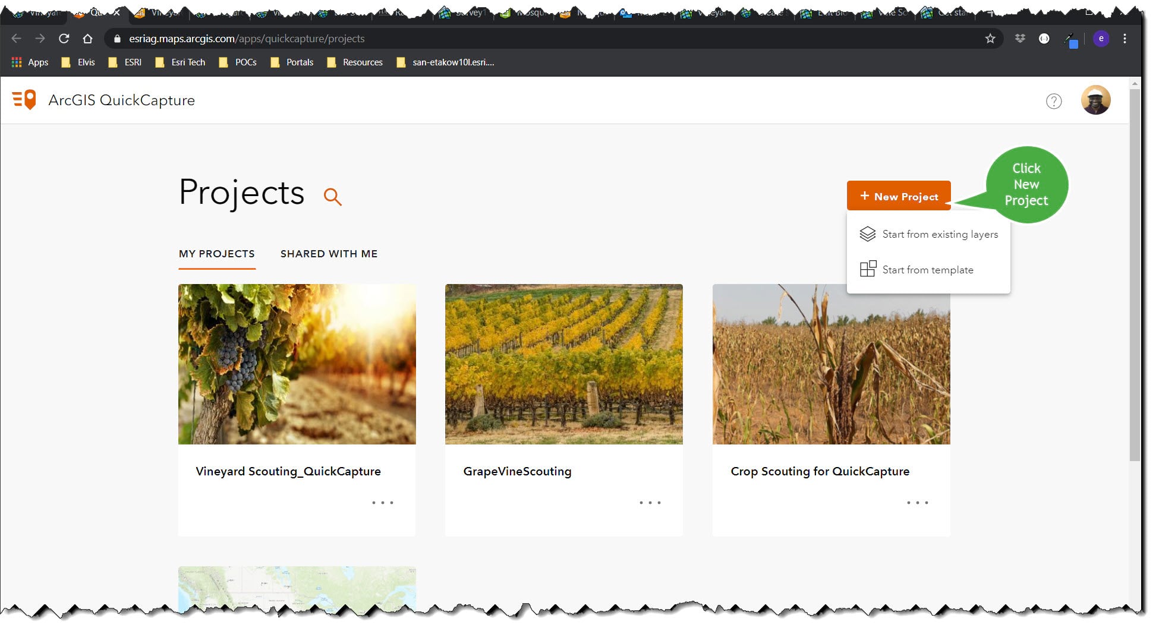Go to the browser home page
Viewport: 1159px width, 637px height.
point(88,39)
